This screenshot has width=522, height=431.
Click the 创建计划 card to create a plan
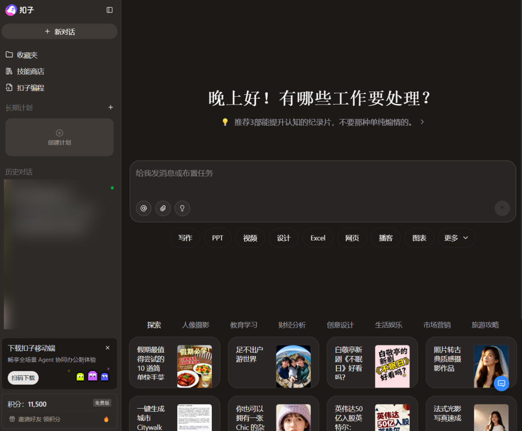point(59,137)
